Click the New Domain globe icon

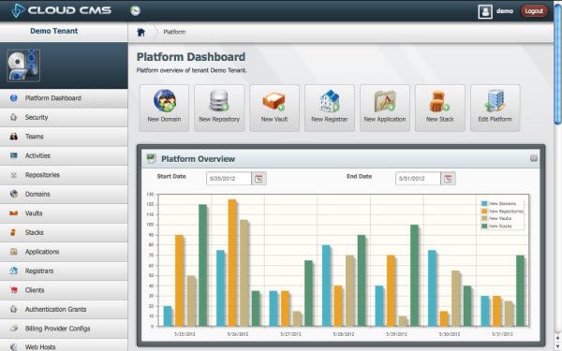(x=165, y=101)
